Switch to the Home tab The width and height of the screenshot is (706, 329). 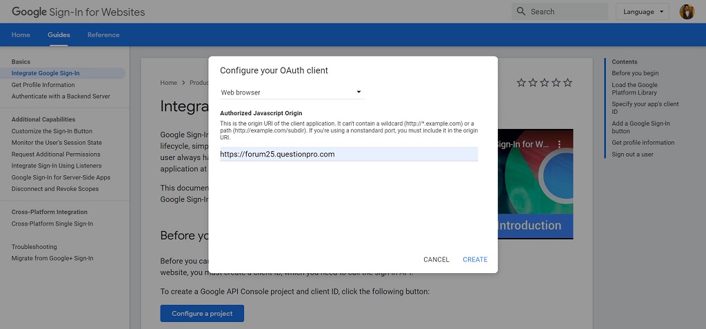point(21,35)
